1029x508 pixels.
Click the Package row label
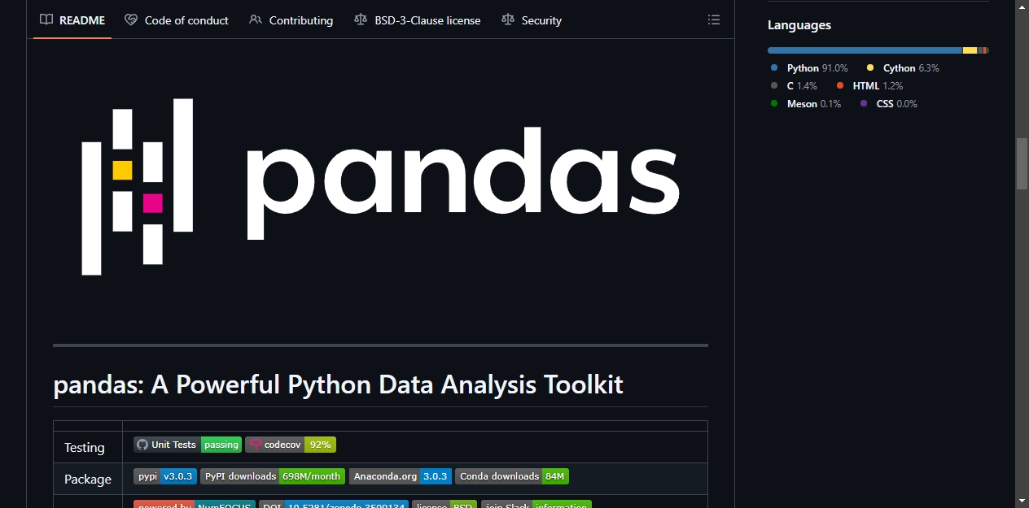[x=88, y=479]
